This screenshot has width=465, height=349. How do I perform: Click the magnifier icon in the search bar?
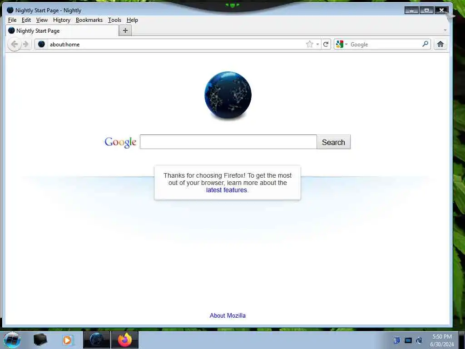(425, 44)
